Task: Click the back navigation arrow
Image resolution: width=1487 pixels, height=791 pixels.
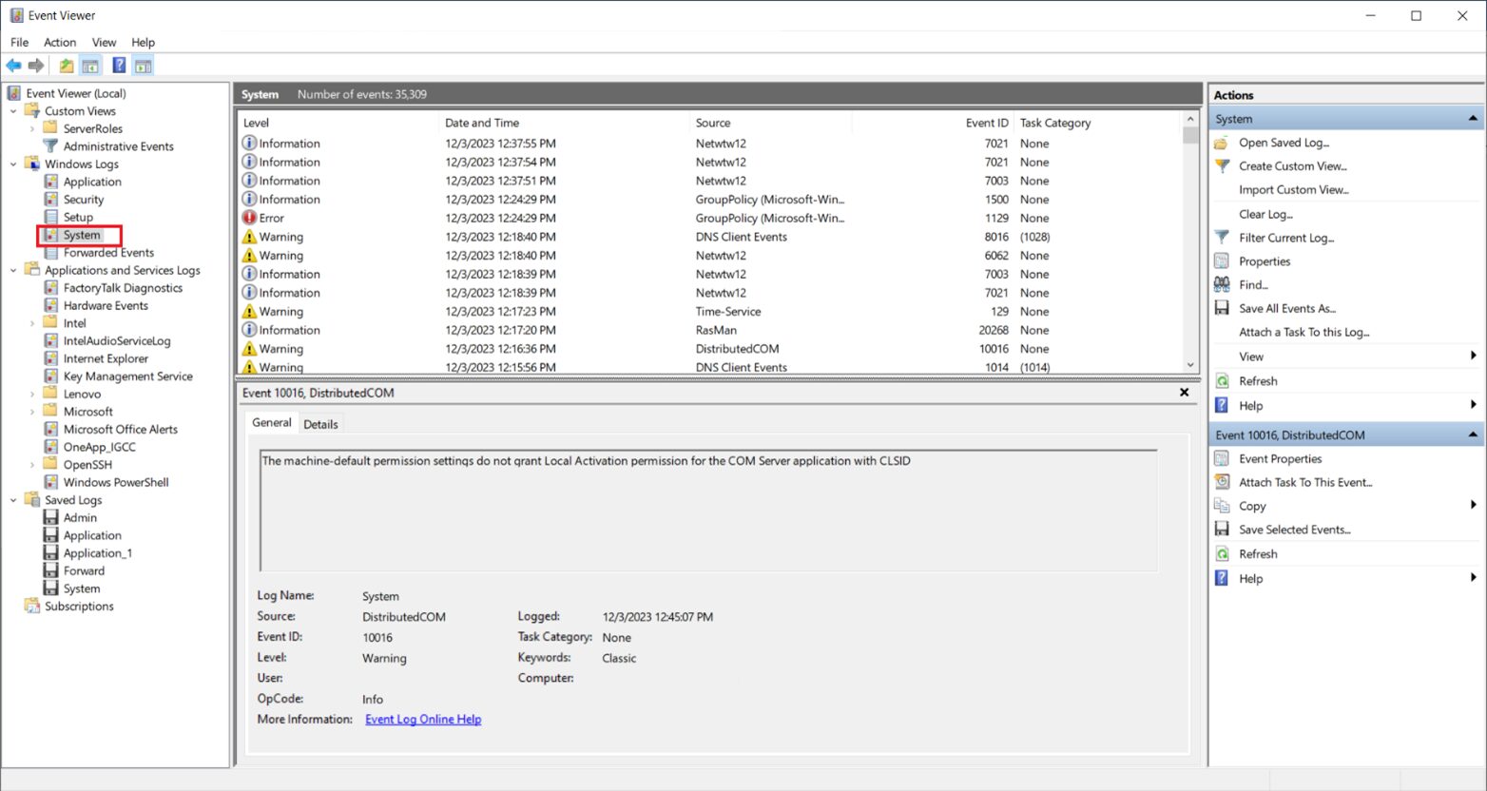Action: click(x=13, y=65)
